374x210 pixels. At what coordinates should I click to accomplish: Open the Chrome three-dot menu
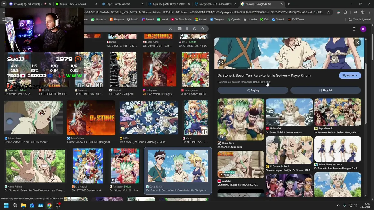coord(370,12)
